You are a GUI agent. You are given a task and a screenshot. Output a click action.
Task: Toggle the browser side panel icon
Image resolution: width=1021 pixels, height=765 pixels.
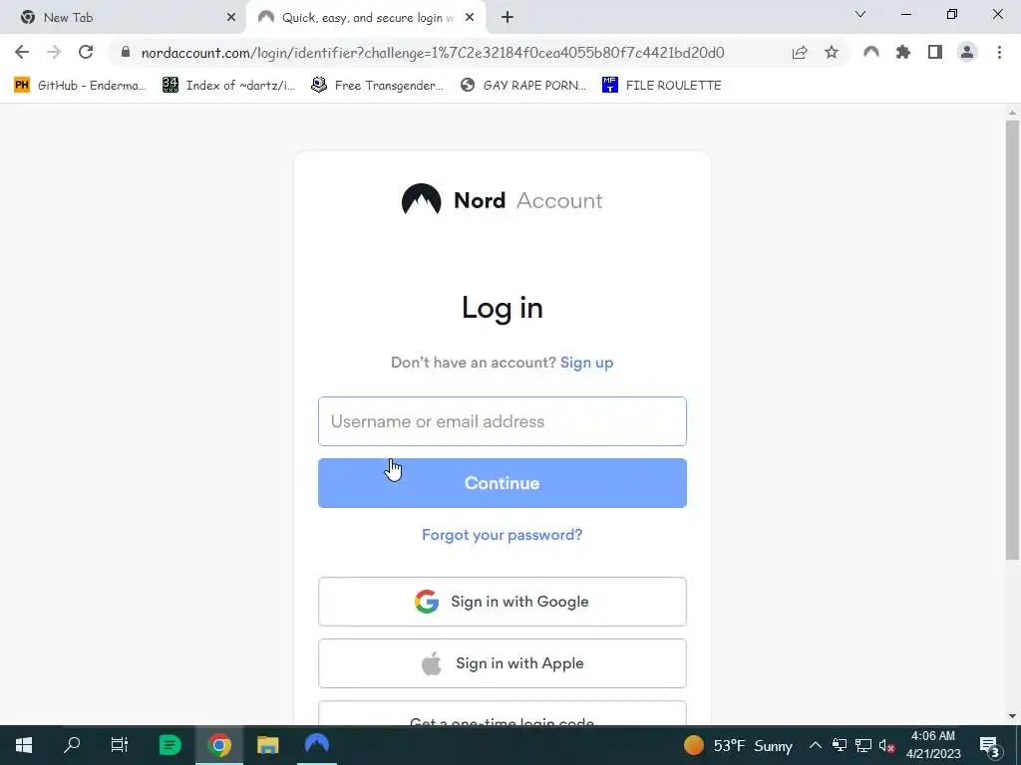935,52
